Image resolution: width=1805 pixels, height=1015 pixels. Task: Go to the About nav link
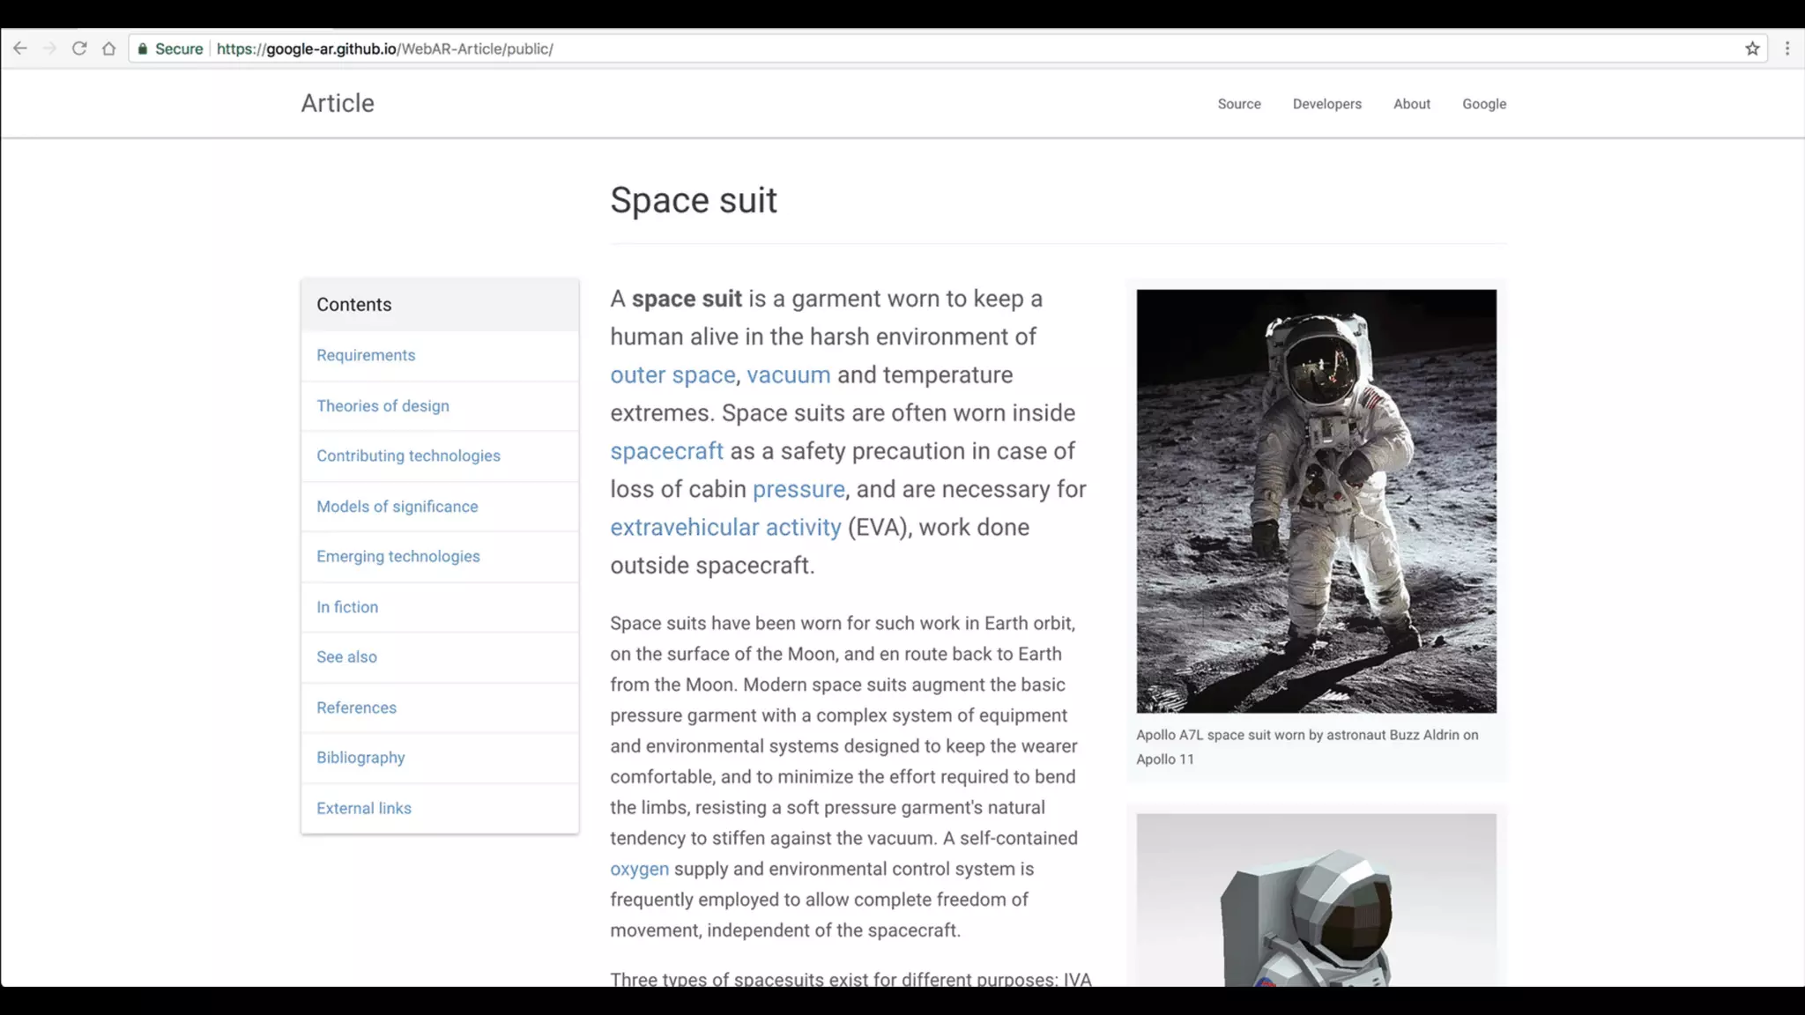click(1411, 104)
